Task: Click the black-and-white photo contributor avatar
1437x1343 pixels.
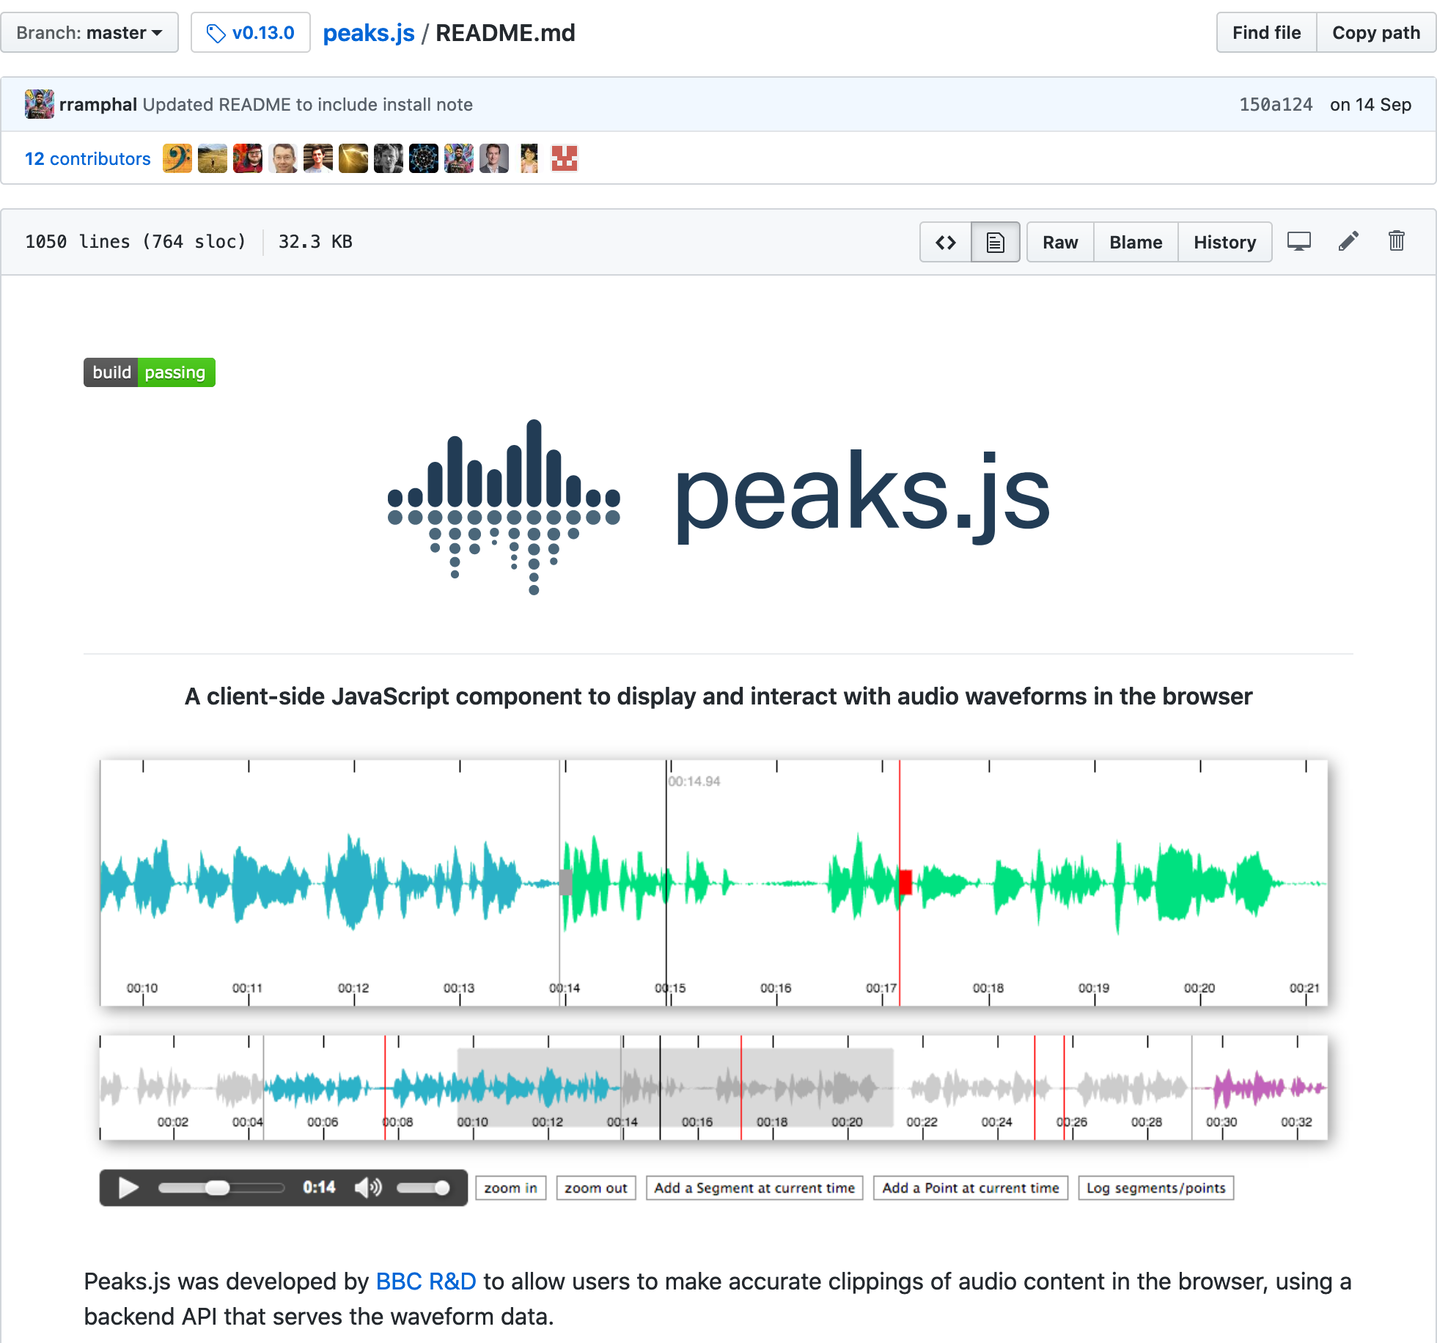Action: [x=389, y=158]
